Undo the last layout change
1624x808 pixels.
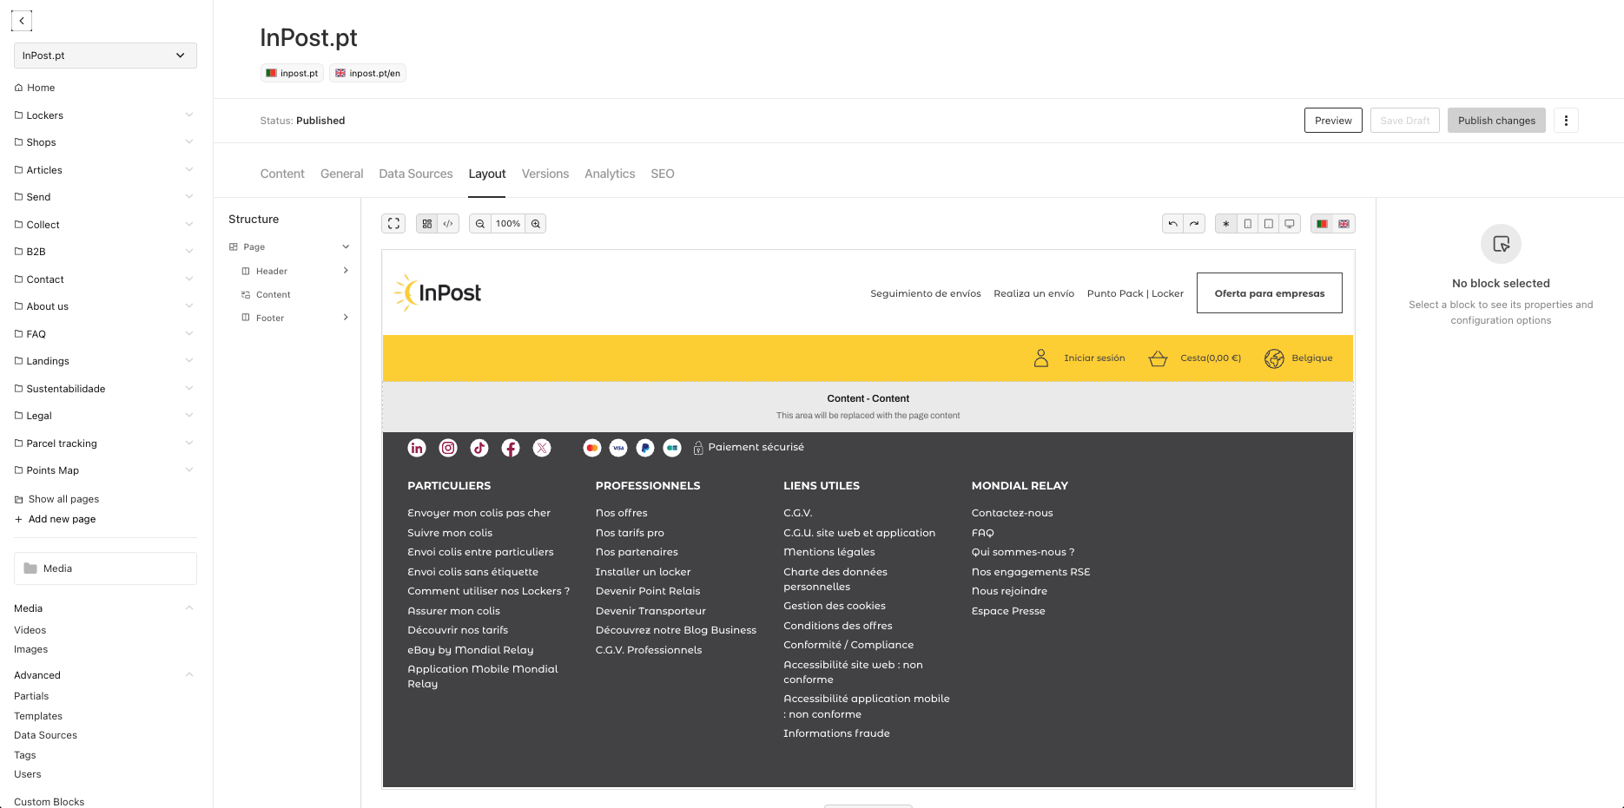click(x=1173, y=224)
